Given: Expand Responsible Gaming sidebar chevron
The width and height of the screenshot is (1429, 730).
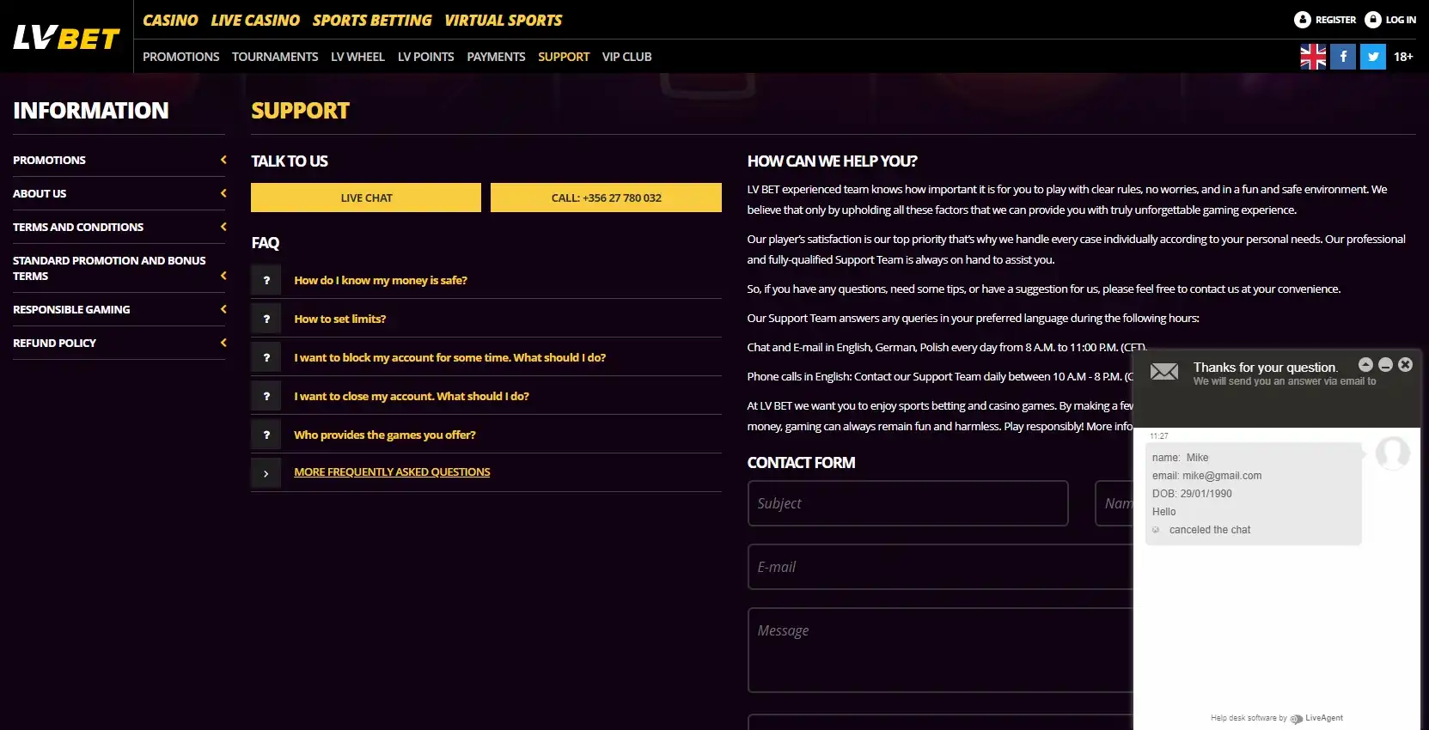Looking at the screenshot, I should tap(223, 309).
